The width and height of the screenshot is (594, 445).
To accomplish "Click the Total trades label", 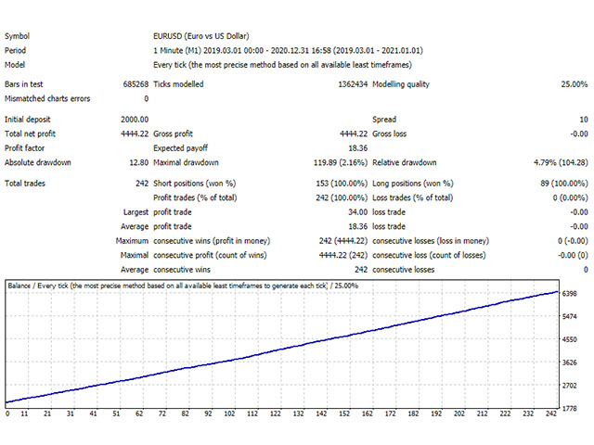I will tap(25, 184).
